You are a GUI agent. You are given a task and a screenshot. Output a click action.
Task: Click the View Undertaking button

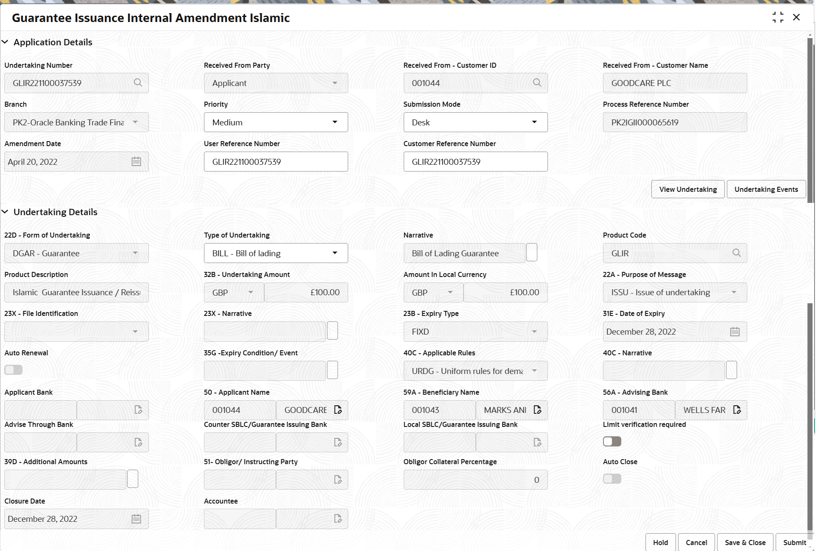coord(687,189)
